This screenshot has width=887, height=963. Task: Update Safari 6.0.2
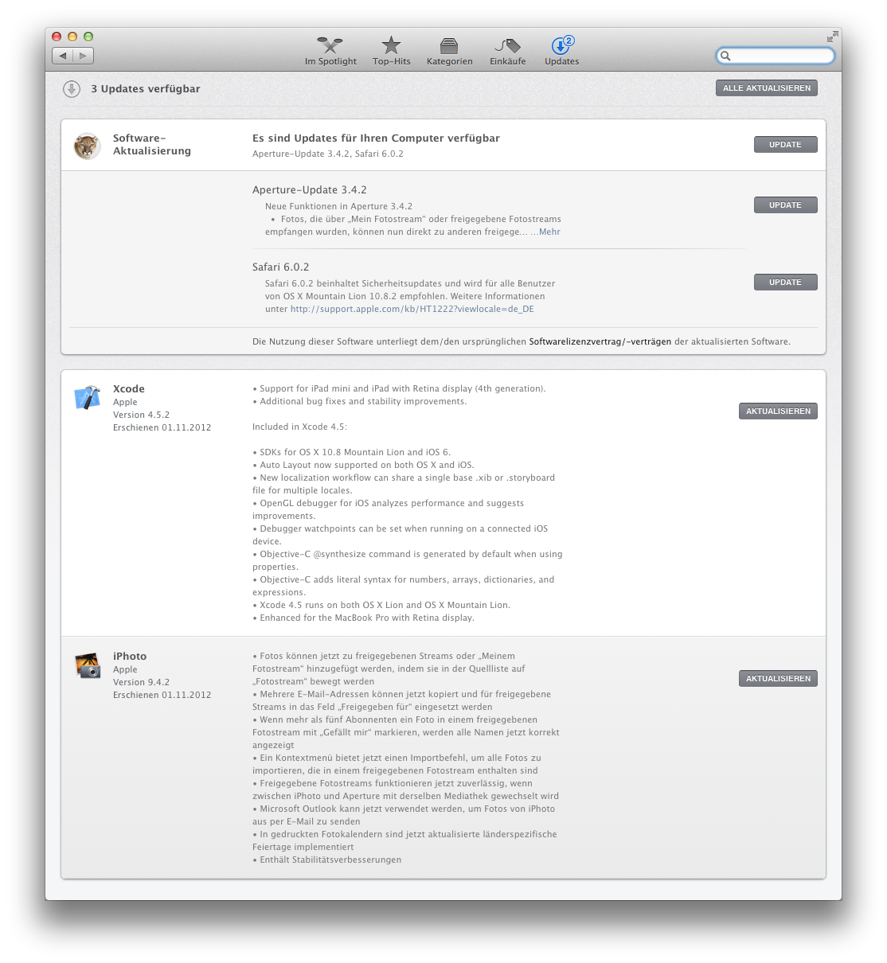click(786, 283)
